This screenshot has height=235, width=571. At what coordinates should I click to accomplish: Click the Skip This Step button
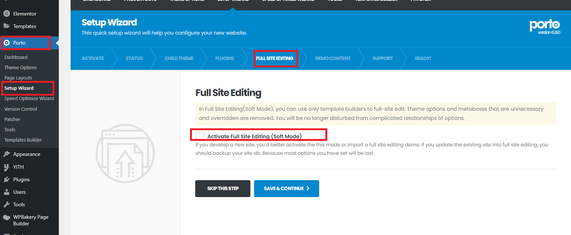pyautogui.click(x=223, y=189)
